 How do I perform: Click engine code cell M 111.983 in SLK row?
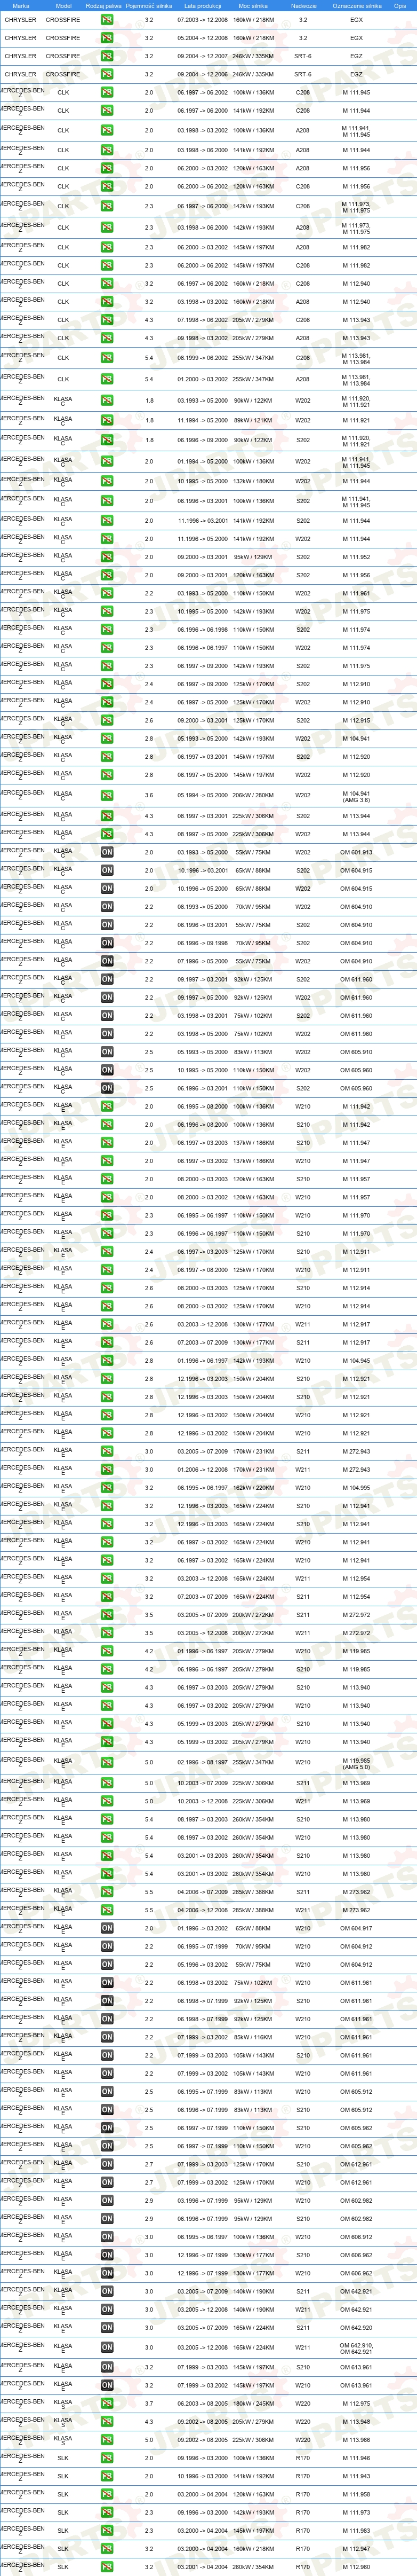tap(356, 2531)
